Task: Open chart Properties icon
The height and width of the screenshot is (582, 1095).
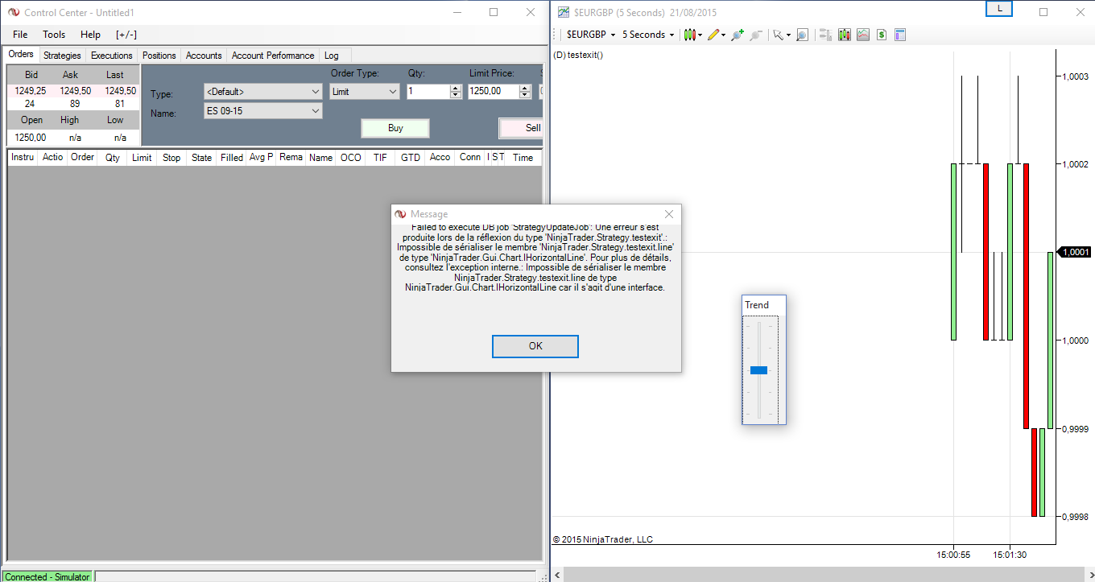Action: click(900, 35)
